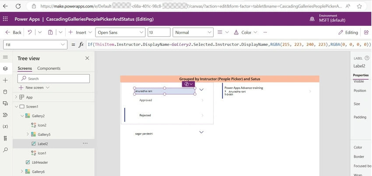Open the Power Automate pane icon
Screen dimensions: 372x176
click(5, 115)
